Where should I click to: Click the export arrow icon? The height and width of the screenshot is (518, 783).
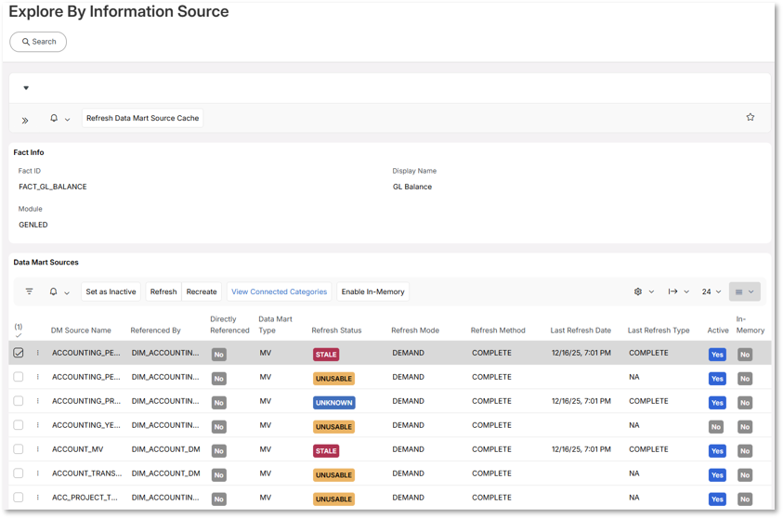click(x=672, y=291)
